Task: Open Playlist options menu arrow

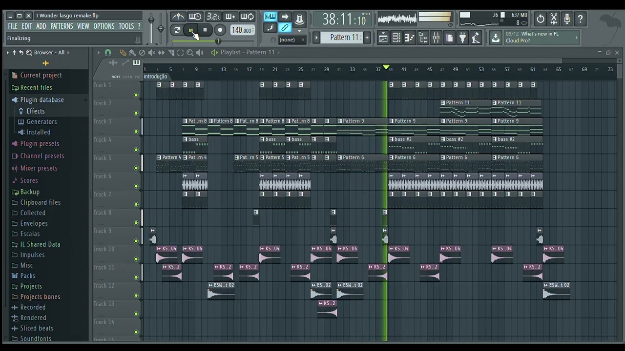Action: tap(98, 53)
